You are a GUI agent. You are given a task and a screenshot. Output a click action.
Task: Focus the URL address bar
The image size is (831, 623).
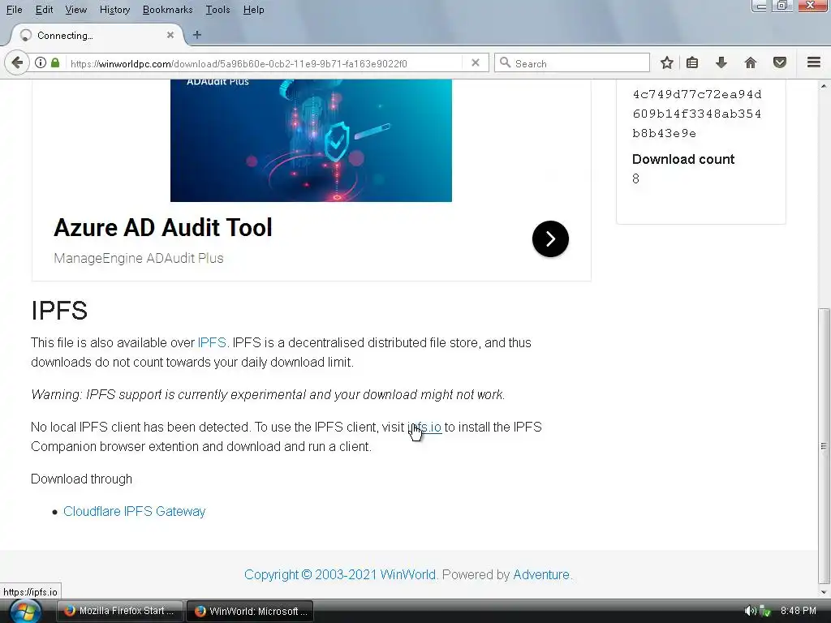pos(265,63)
